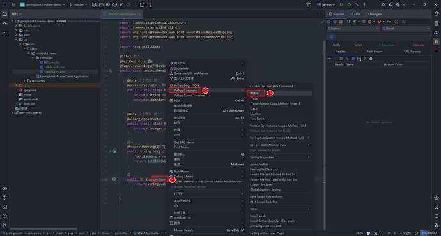Open the springboot3-maven-demo project dropdown
Screen dimensions: 441x236
[42, 4]
